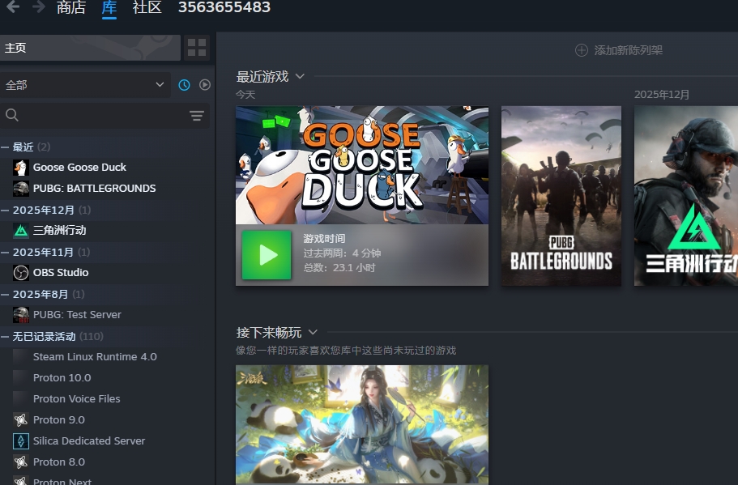The image size is (738, 485).
Task: Toggle the ready-to-play filter icon
Action: (205, 85)
